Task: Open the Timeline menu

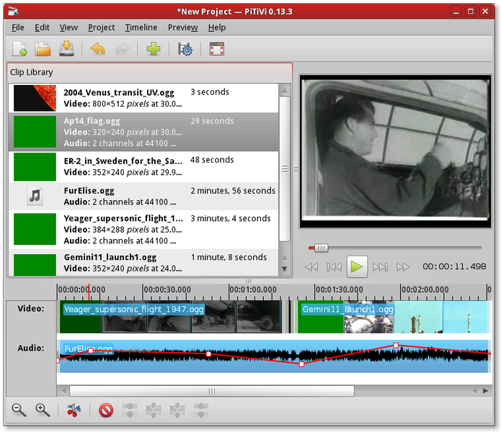Action: click(141, 27)
